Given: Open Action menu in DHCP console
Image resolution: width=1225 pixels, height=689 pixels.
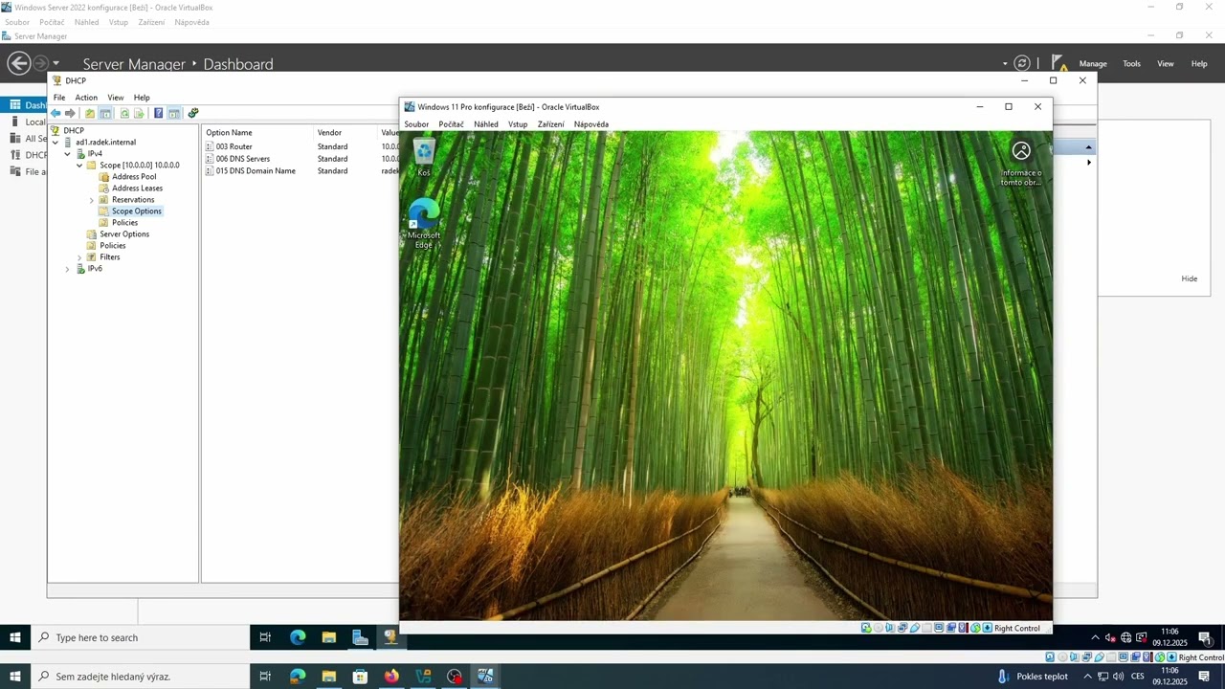Looking at the screenshot, I should 86,98.
